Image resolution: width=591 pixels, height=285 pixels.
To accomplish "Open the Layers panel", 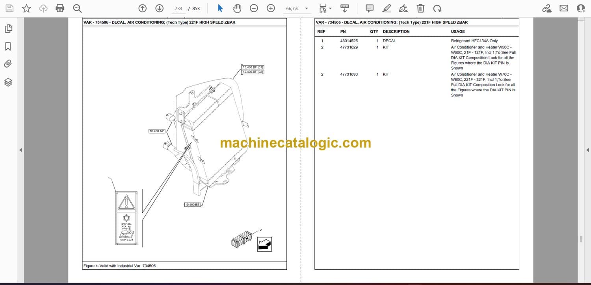I will coord(8,82).
